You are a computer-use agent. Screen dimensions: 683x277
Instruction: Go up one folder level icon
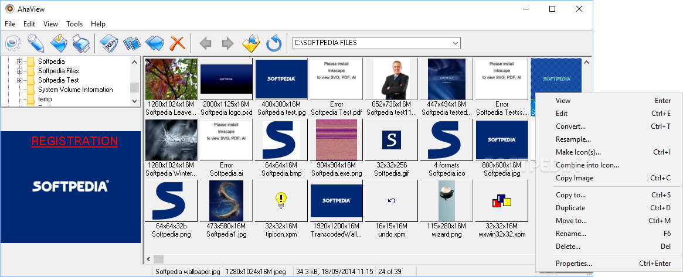click(251, 43)
